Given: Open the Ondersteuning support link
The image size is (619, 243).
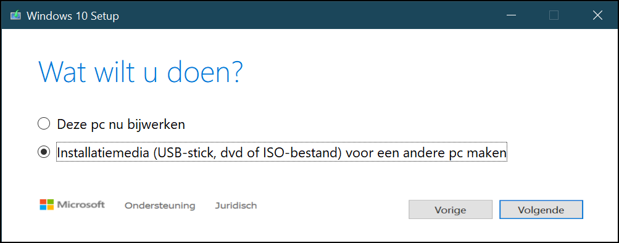Looking at the screenshot, I should pos(160,206).
